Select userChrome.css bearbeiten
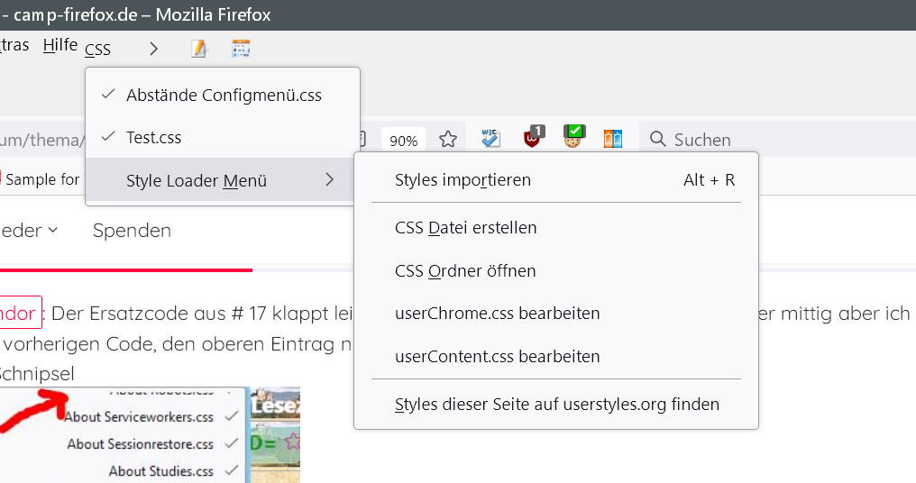The height and width of the screenshot is (483, 916). [497, 314]
